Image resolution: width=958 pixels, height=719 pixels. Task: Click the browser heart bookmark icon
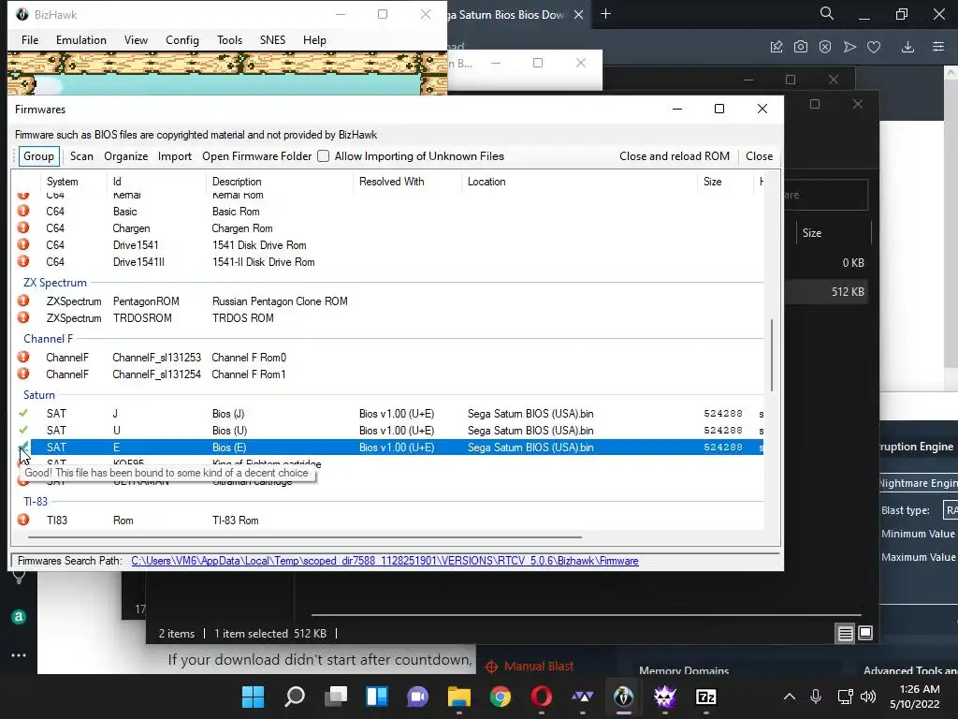[874, 47]
